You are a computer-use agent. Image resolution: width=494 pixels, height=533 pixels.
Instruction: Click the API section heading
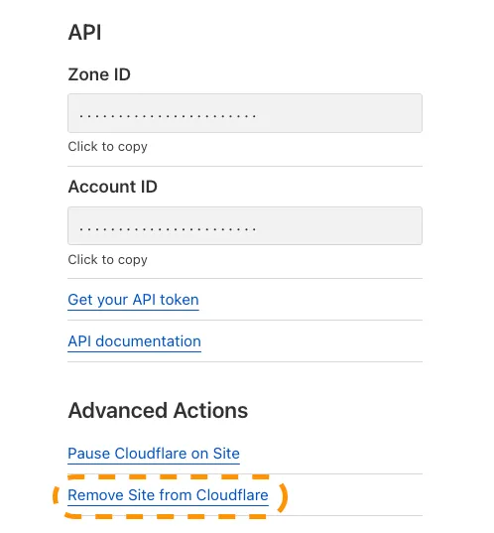[x=84, y=33]
